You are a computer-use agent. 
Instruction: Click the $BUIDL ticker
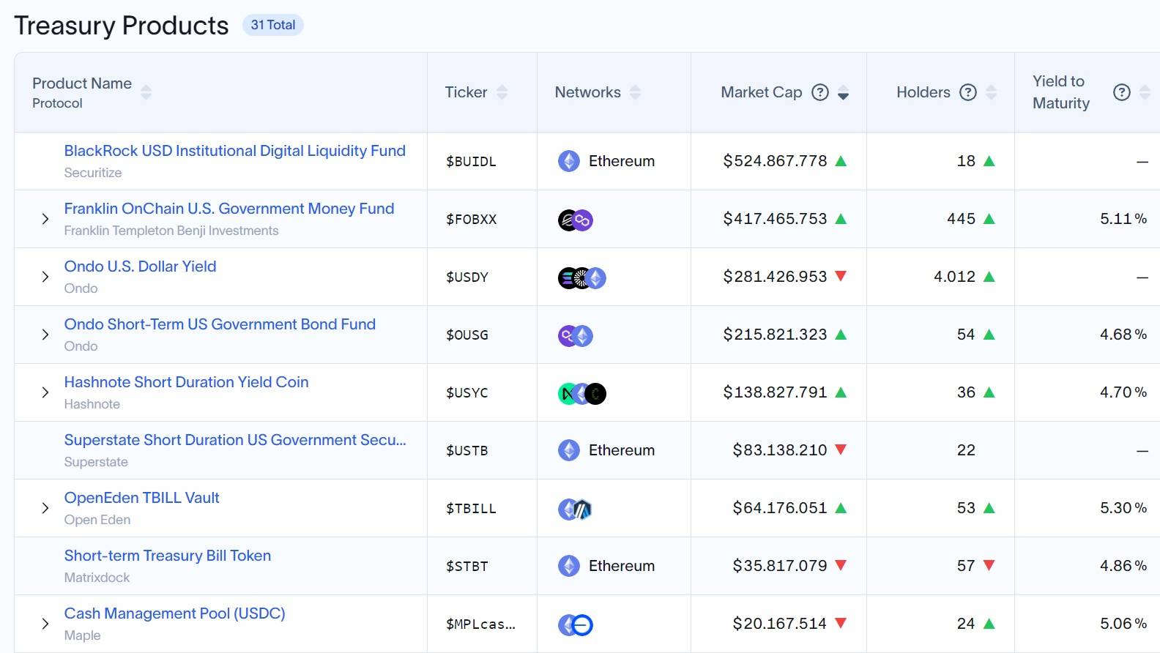(x=471, y=161)
